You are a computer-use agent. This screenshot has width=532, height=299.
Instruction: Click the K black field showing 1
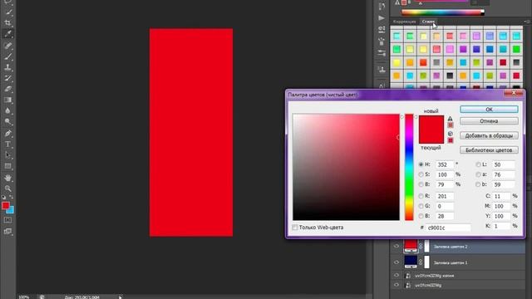[501, 226]
